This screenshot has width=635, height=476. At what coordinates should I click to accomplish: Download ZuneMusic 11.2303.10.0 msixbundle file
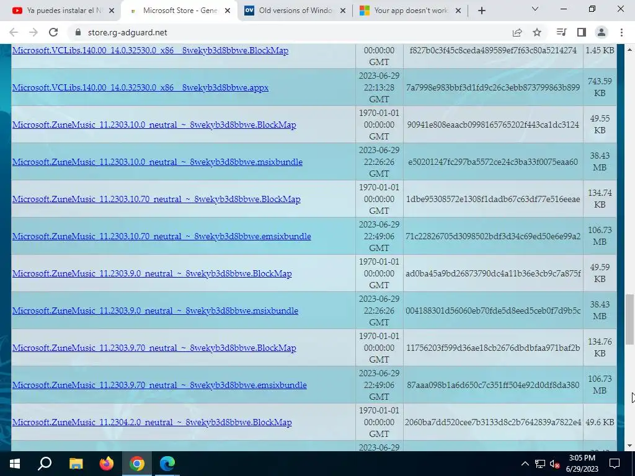point(157,162)
